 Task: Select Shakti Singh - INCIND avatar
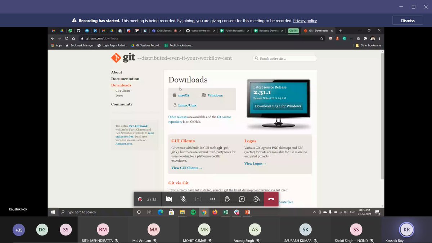[356, 229]
